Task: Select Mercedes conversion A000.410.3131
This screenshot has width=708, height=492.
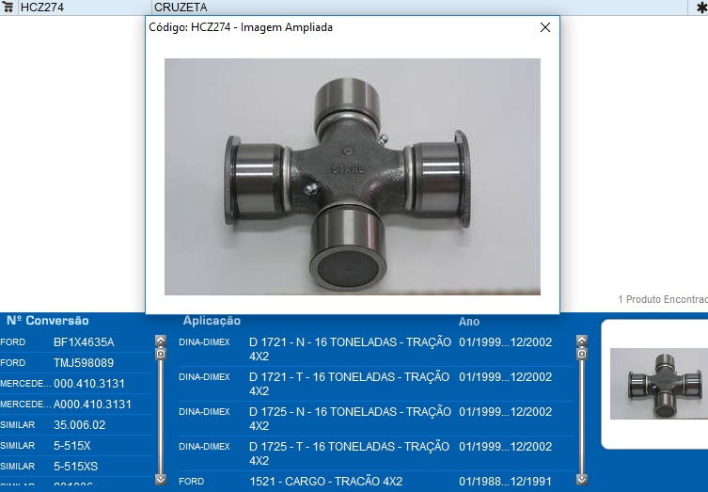Action: pyautogui.click(x=92, y=405)
